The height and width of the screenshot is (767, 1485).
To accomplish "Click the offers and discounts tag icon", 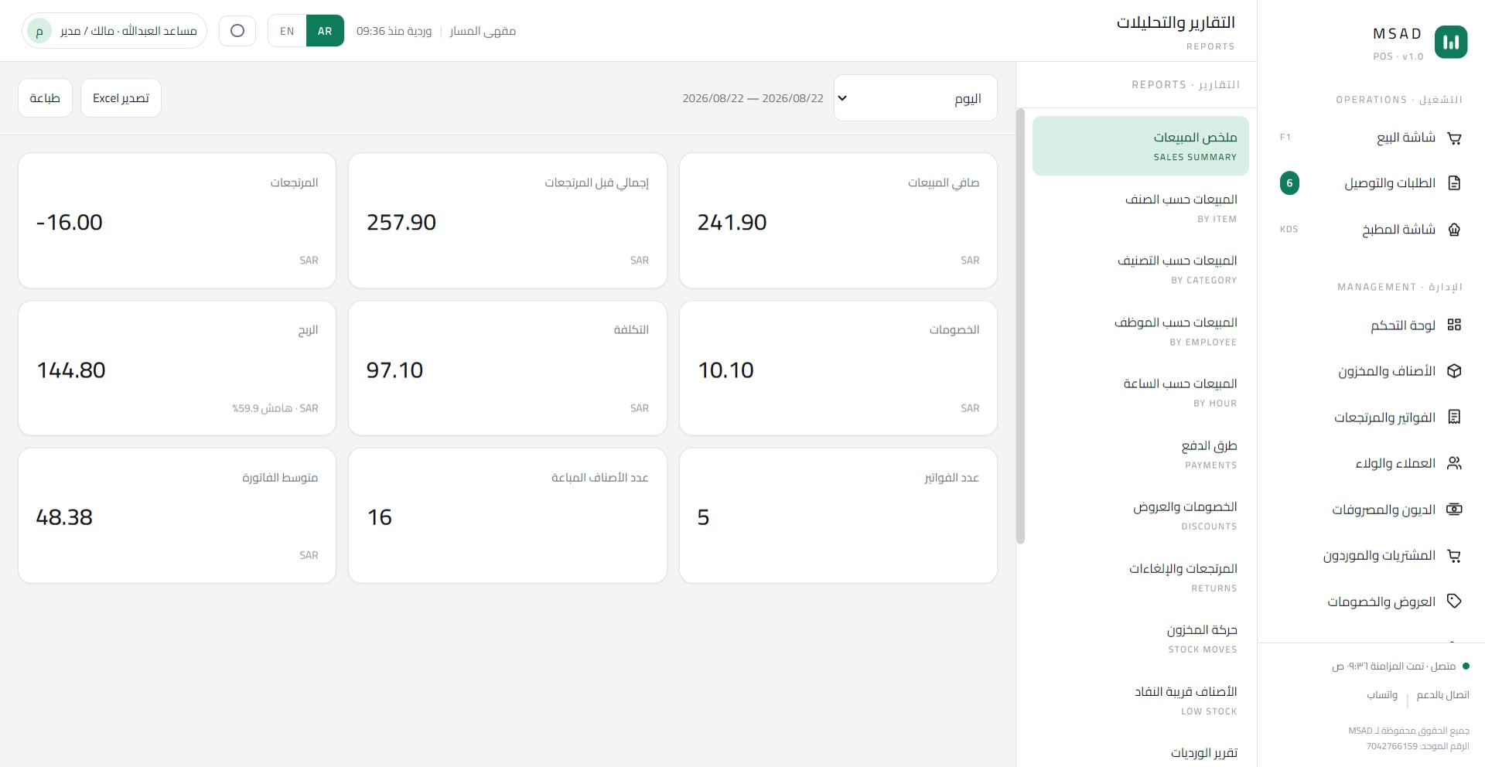I will tap(1454, 602).
